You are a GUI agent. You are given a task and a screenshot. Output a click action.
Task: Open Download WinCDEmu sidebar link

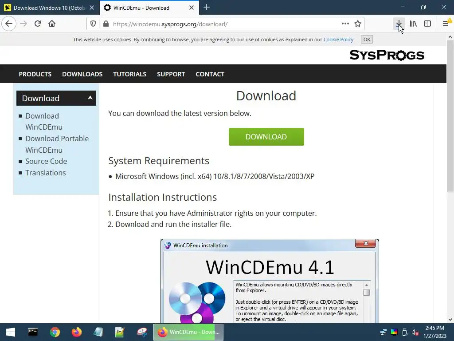tap(44, 122)
